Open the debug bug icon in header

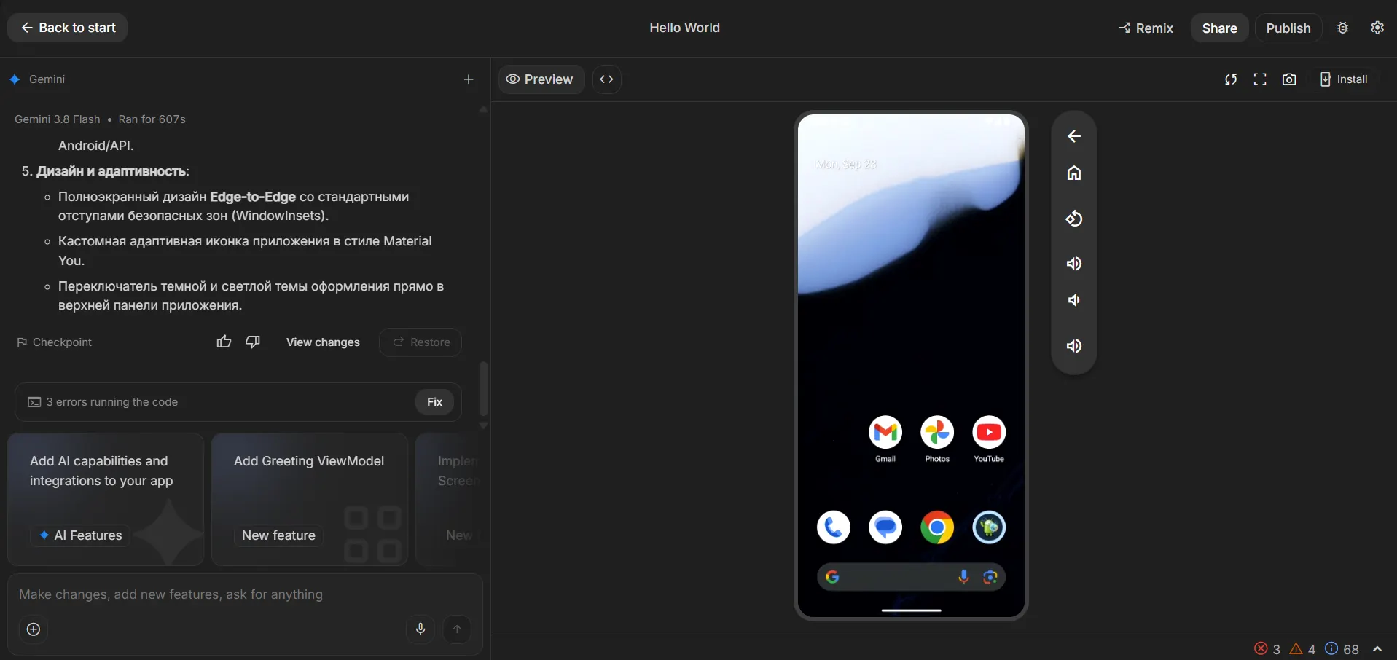pyautogui.click(x=1342, y=28)
